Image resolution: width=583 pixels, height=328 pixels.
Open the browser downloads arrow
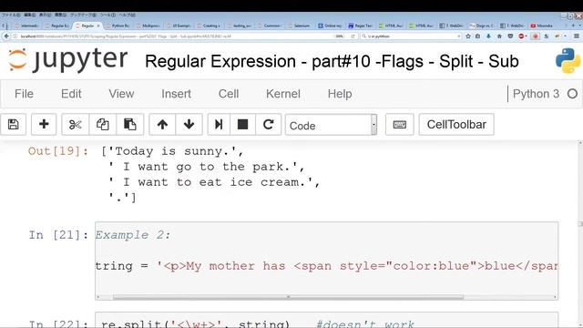488,36
